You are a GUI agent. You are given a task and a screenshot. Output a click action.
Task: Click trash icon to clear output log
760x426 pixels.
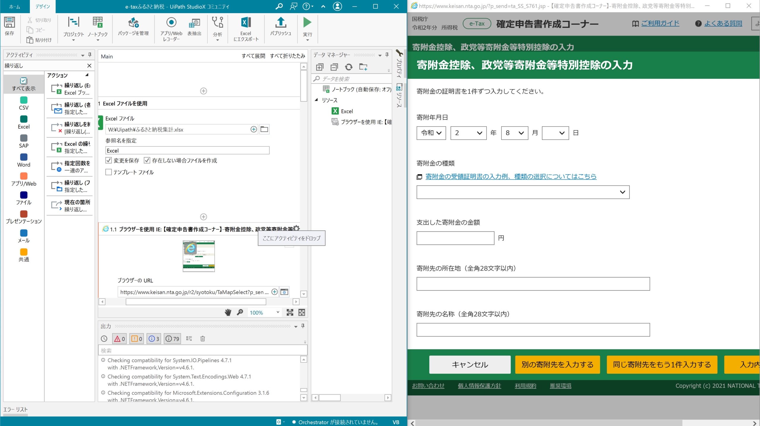pos(202,339)
